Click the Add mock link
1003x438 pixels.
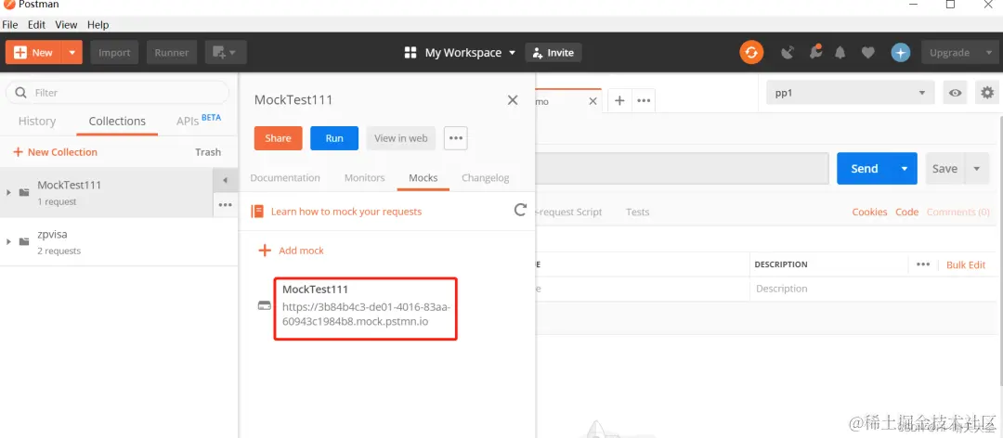[301, 250]
